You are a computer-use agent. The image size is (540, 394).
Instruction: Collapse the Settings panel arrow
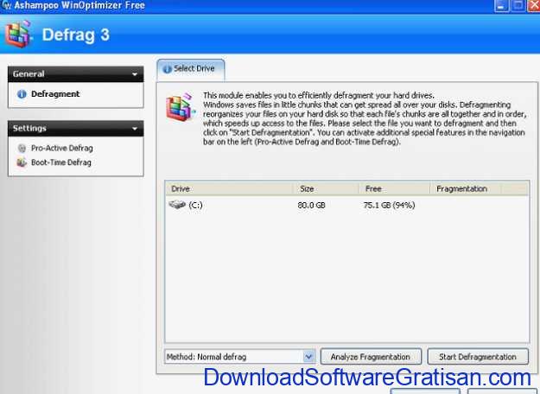tap(135, 129)
